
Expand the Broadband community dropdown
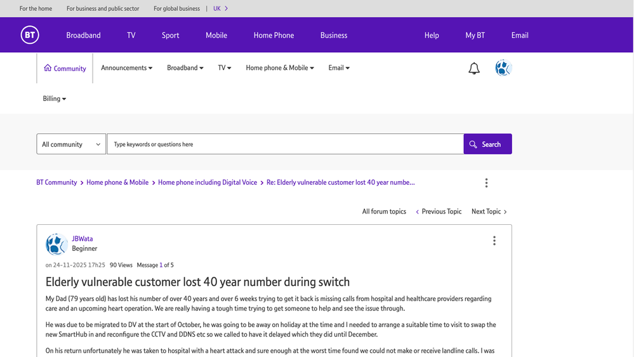pyautogui.click(x=185, y=68)
